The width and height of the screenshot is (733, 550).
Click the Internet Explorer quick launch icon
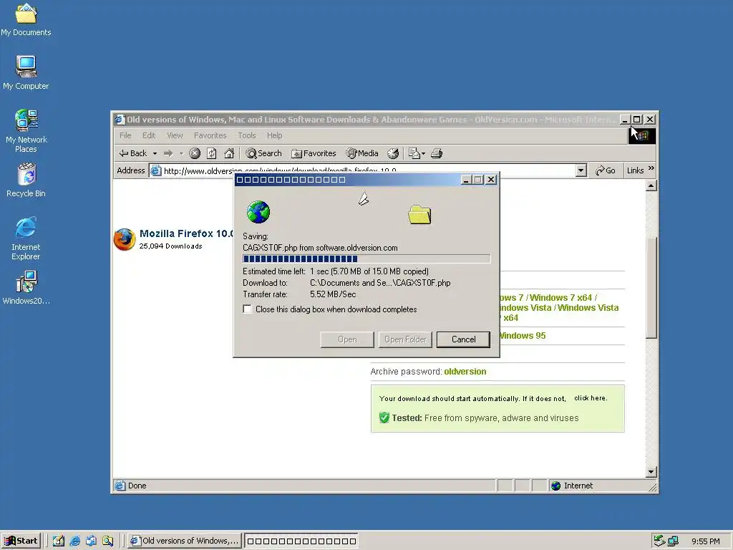tap(74, 541)
